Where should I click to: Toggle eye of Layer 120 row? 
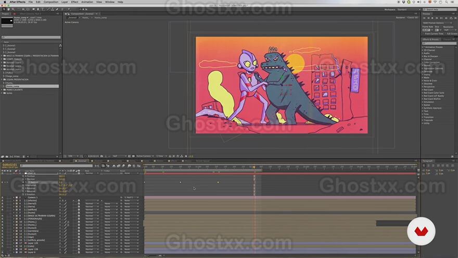point(2,243)
